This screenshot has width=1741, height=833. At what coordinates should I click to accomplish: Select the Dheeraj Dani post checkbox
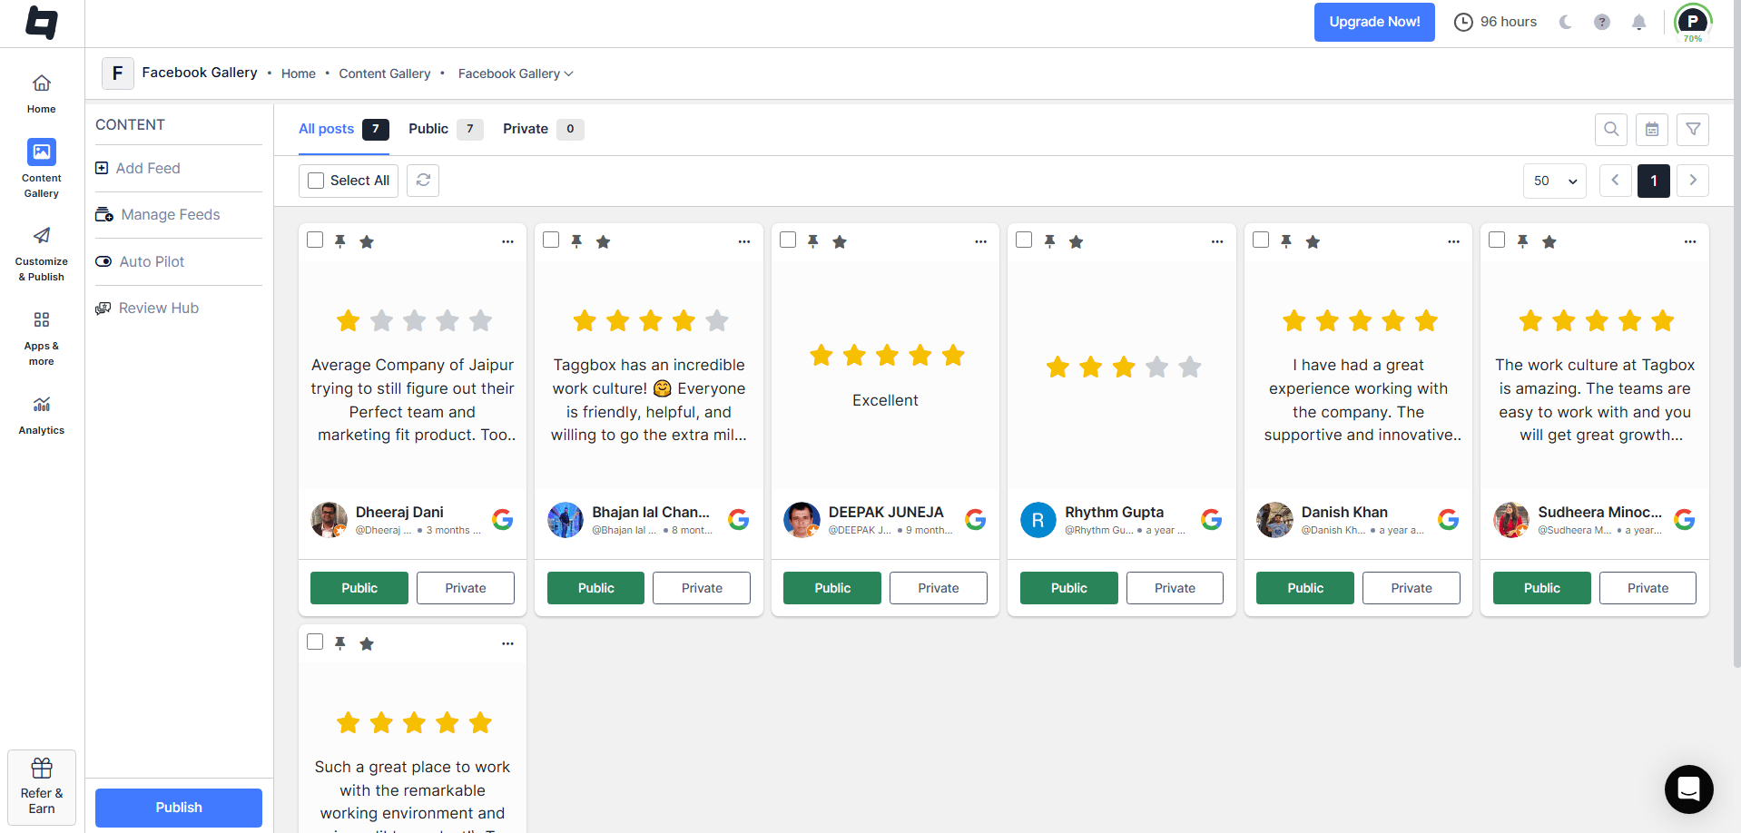tap(315, 240)
